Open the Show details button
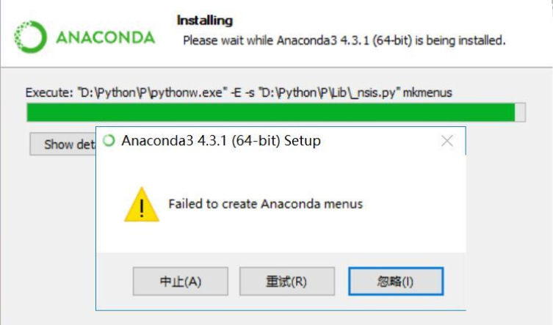 (x=62, y=144)
